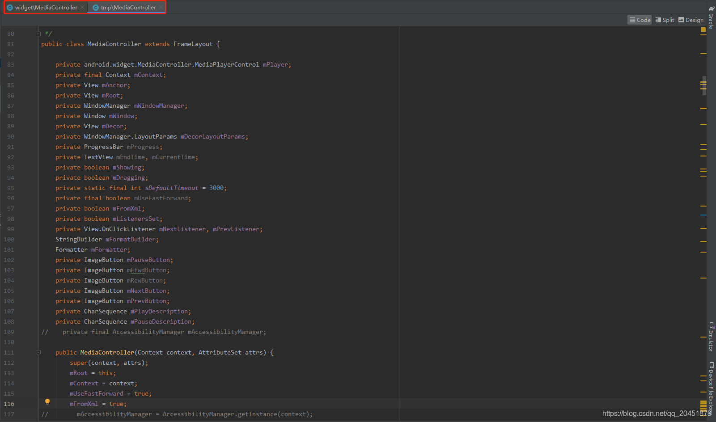The image size is (716, 422).
Task: Click 'FrameLayout' on line 81
Action: click(x=193, y=44)
